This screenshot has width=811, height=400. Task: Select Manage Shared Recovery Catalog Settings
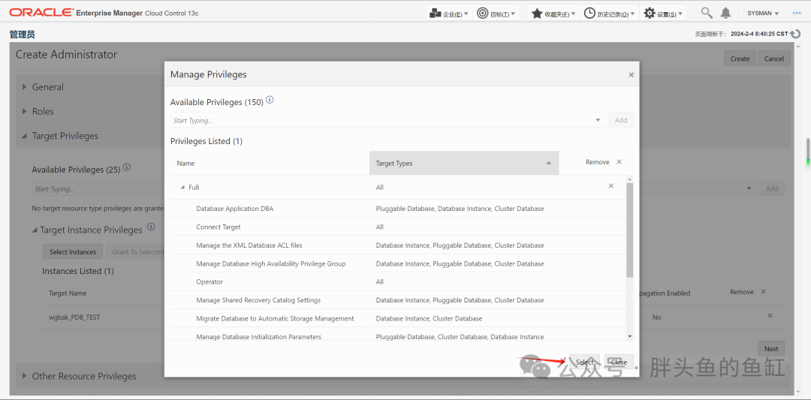(398, 300)
